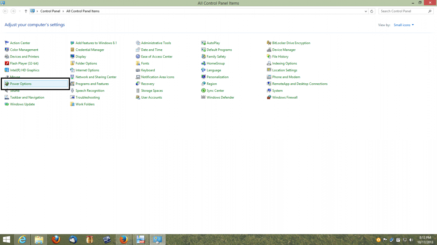Image resolution: width=437 pixels, height=245 pixels.
Task: Click the Windows Defender icon
Action: (x=203, y=97)
